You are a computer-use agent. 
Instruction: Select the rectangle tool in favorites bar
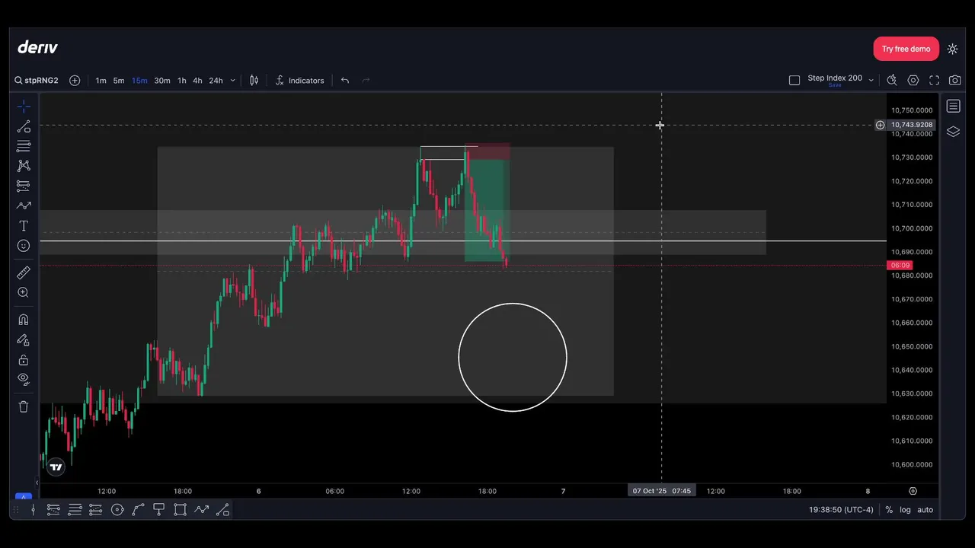(180, 510)
